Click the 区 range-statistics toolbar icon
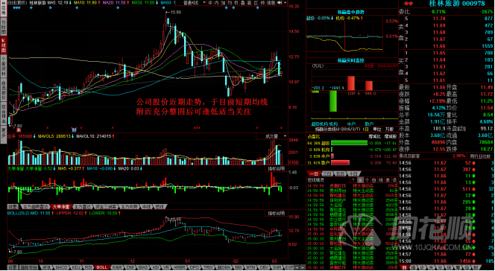 coord(256,3)
